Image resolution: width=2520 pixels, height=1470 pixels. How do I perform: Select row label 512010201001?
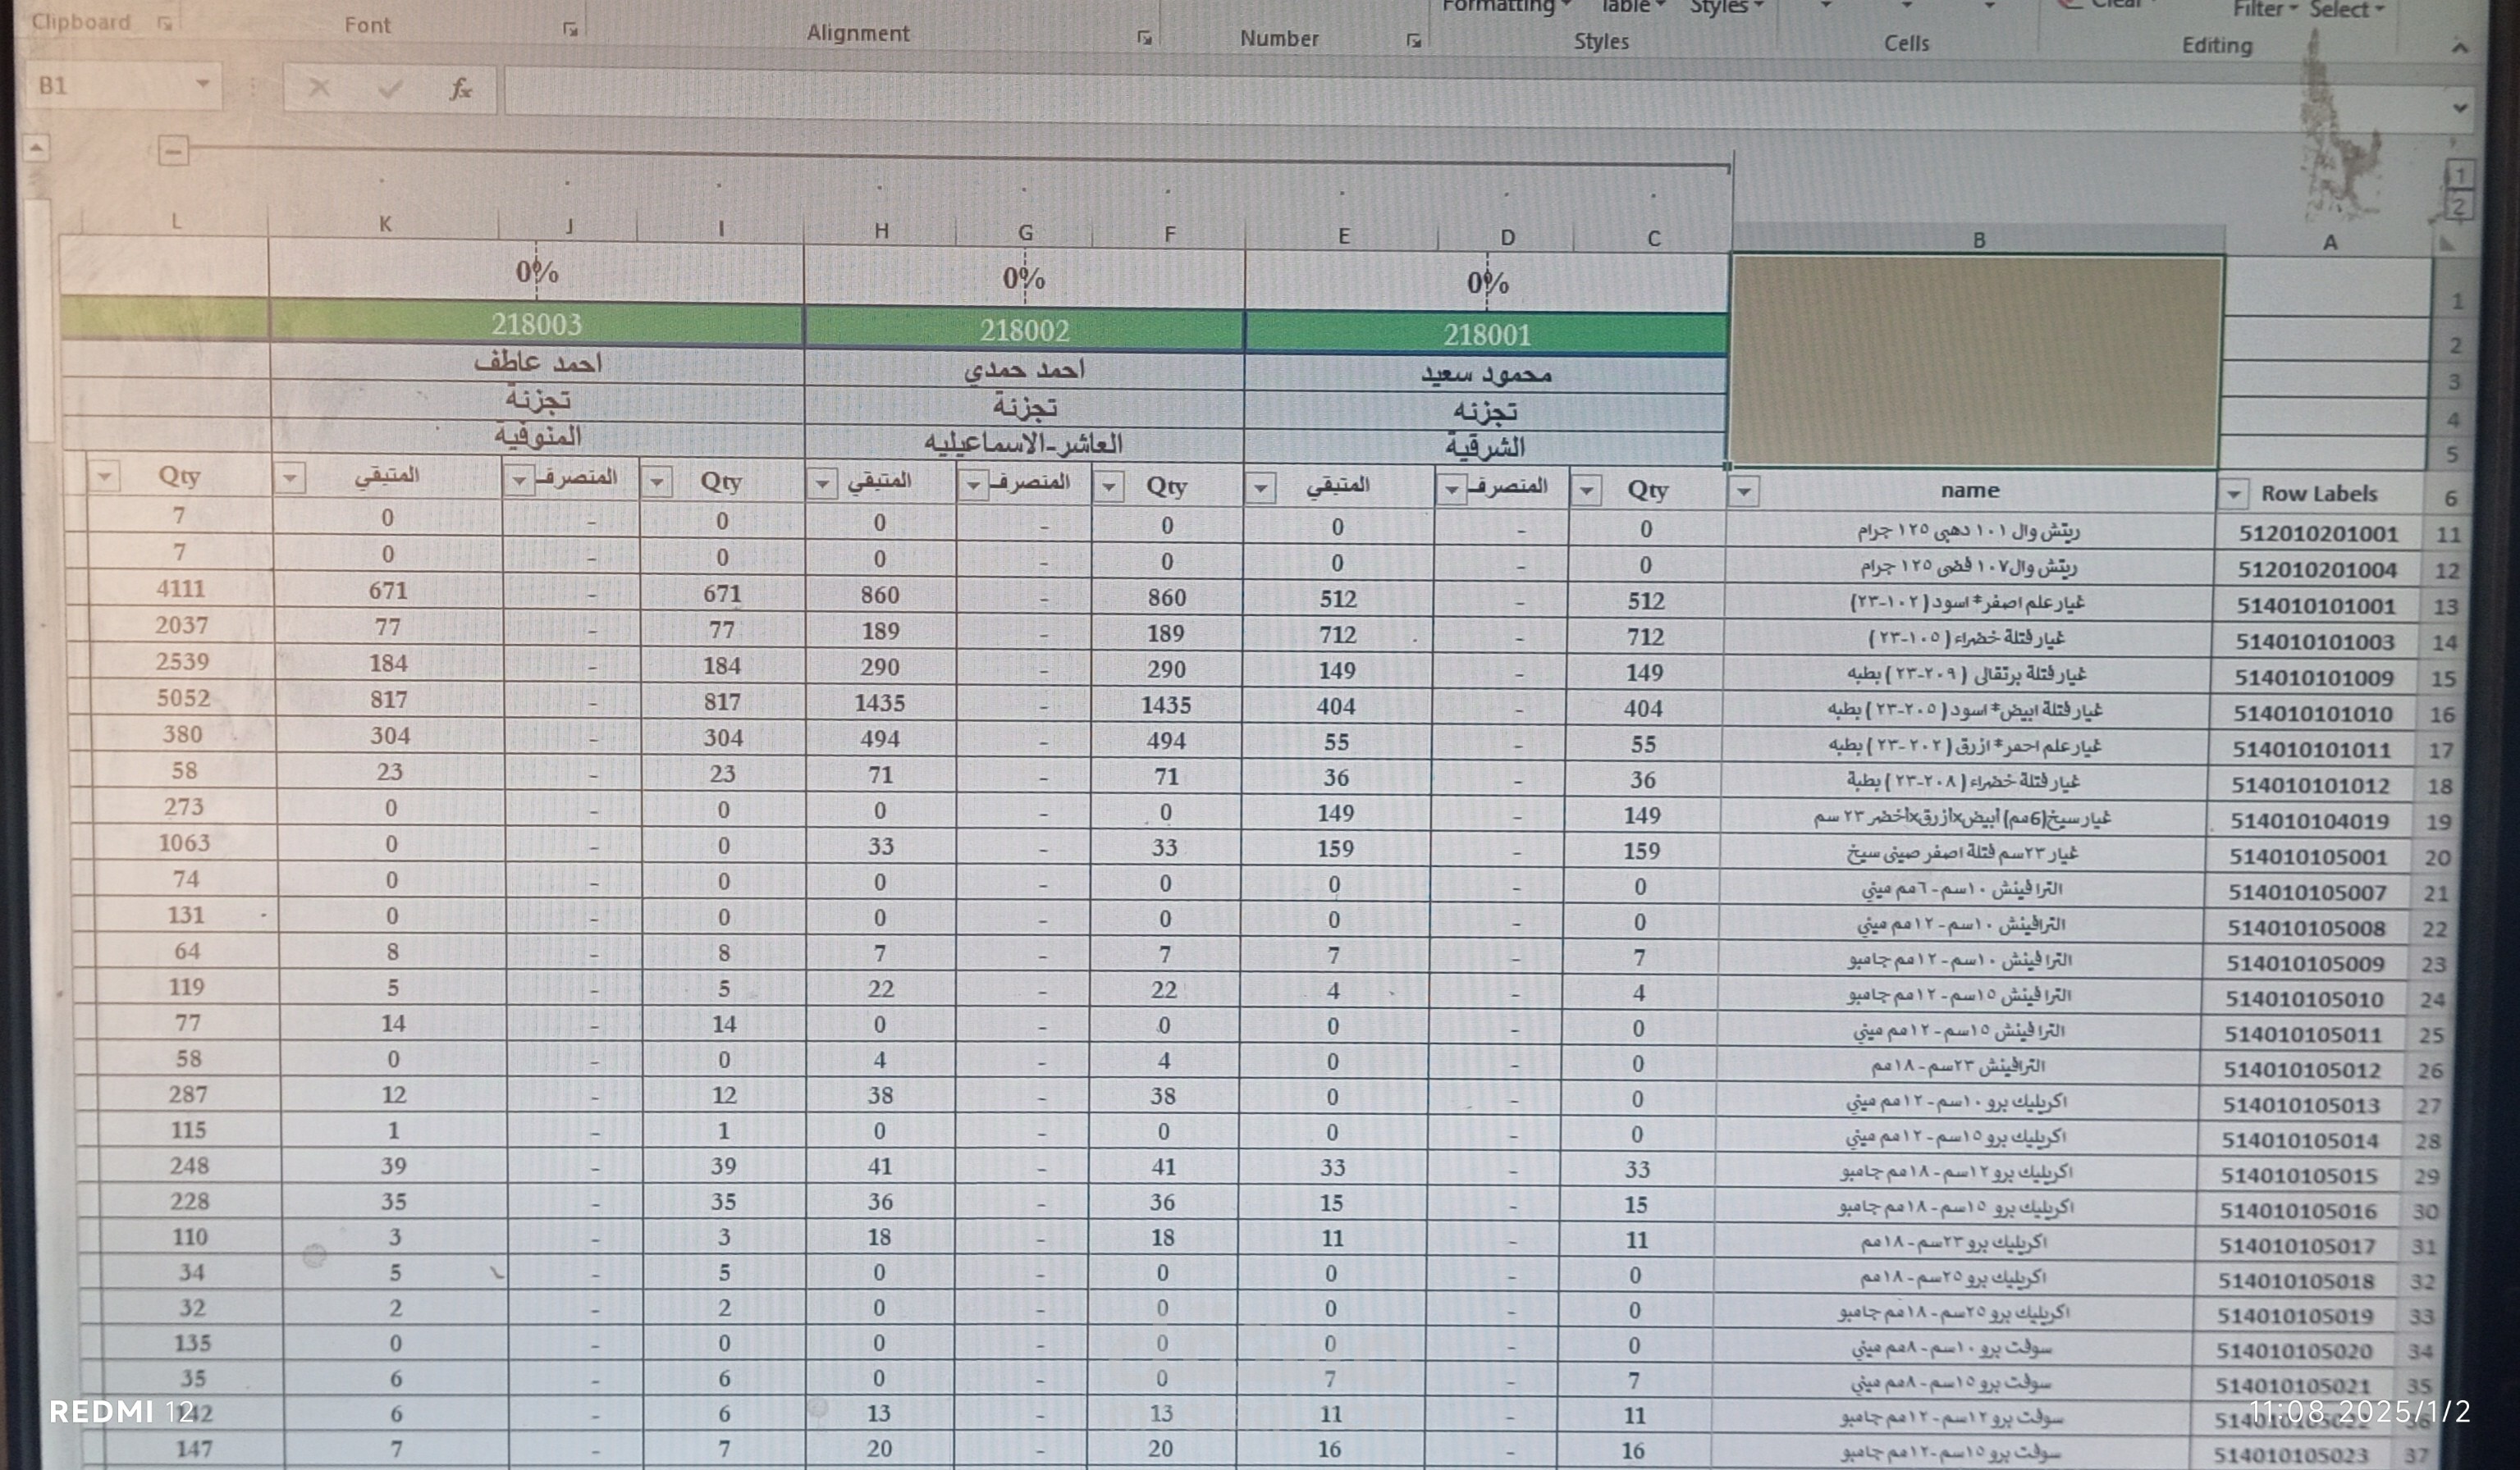pyautogui.click(x=2318, y=534)
